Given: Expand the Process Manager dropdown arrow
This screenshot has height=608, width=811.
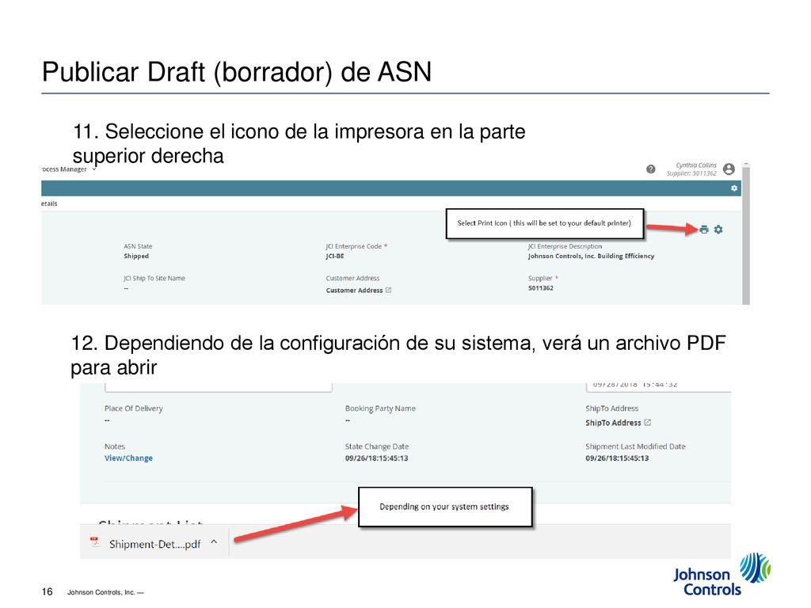Looking at the screenshot, I should tap(94, 169).
